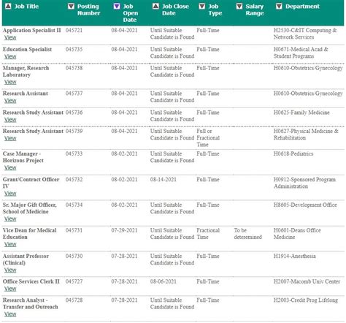Click the sort arrow beside Department
This screenshot has height=323, width=346.
coord(279,7)
